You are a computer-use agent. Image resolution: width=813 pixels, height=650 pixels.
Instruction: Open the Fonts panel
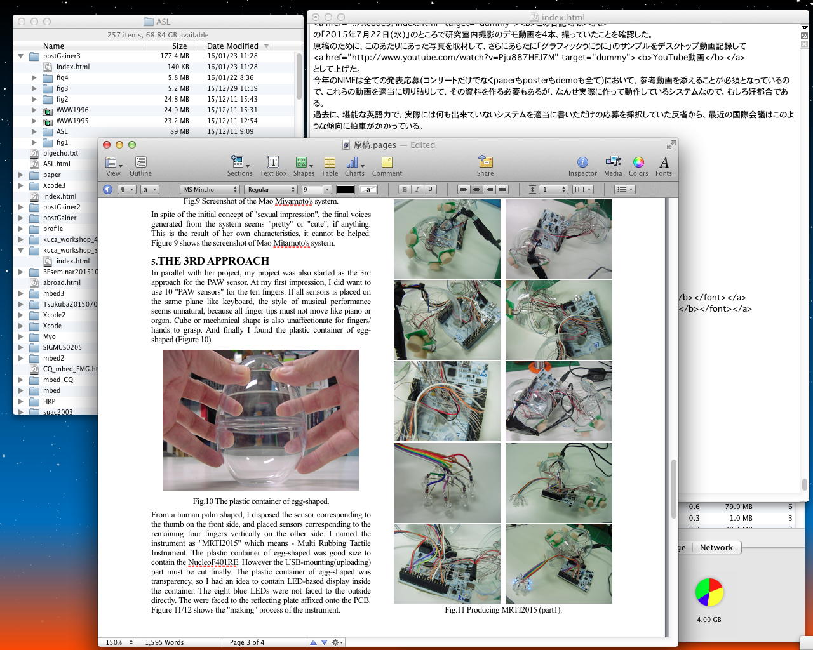[664, 166]
